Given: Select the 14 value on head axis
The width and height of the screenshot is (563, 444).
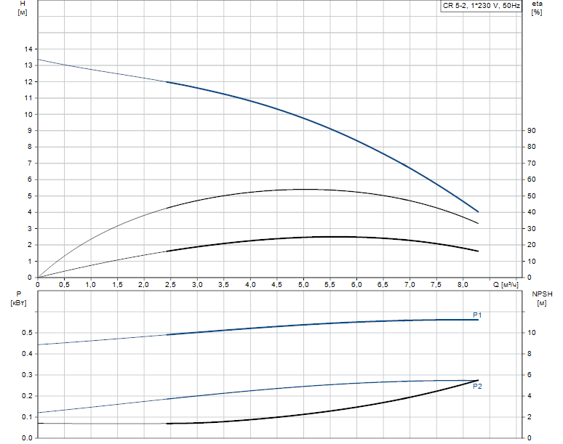Looking at the screenshot, I should click(x=28, y=49).
